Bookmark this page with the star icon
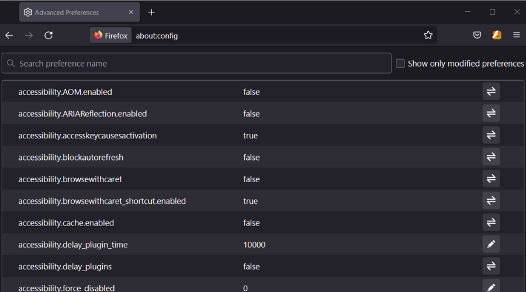 tap(428, 35)
